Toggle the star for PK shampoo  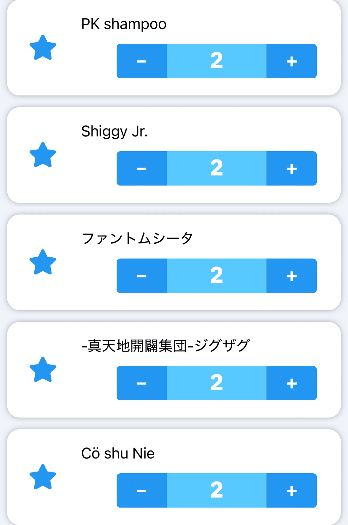43,48
